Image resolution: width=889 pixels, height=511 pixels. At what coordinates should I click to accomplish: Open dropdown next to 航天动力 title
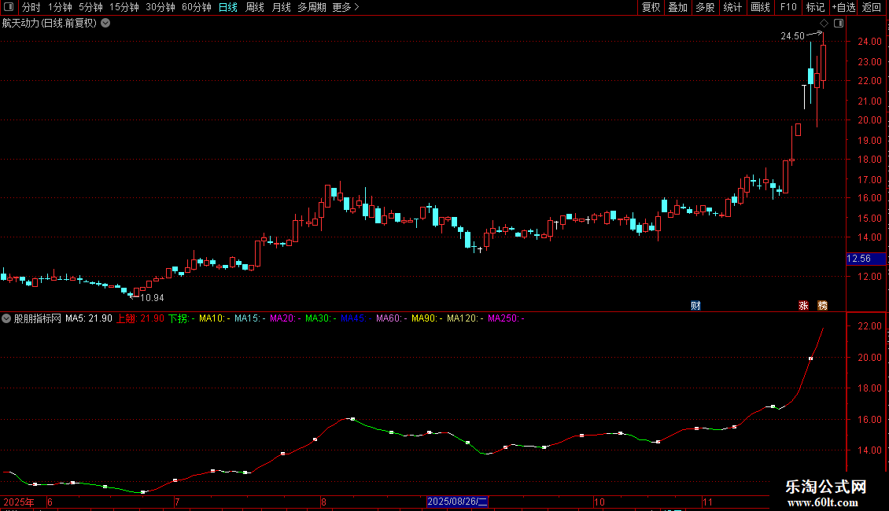click(105, 24)
